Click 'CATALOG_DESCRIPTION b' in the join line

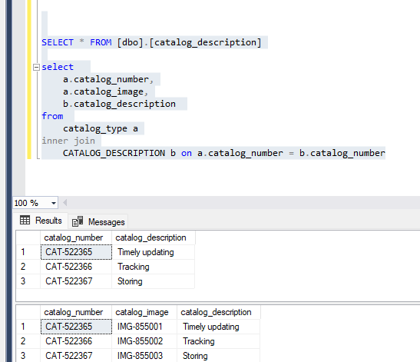tap(119, 153)
